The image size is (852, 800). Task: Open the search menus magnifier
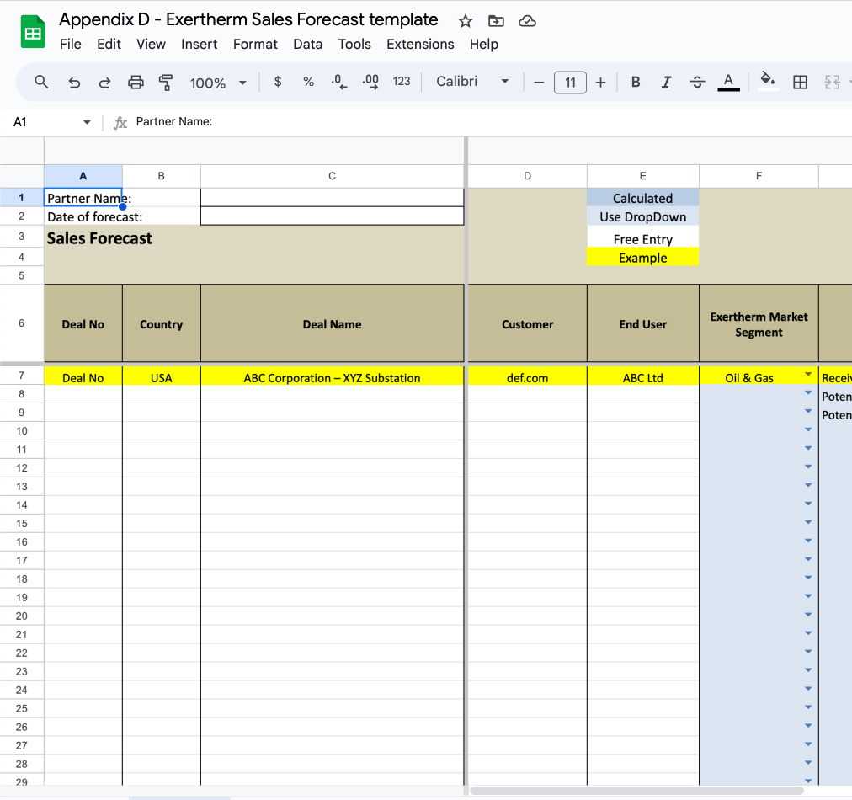pyautogui.click(x=41, y=82)
